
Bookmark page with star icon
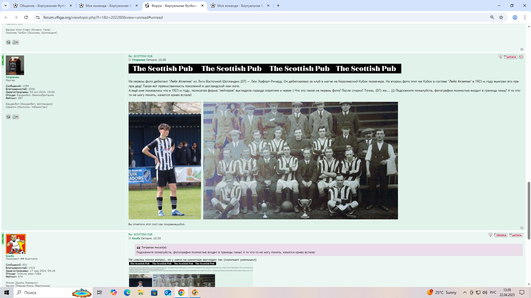pyautogui.click(x=501, y=17)
